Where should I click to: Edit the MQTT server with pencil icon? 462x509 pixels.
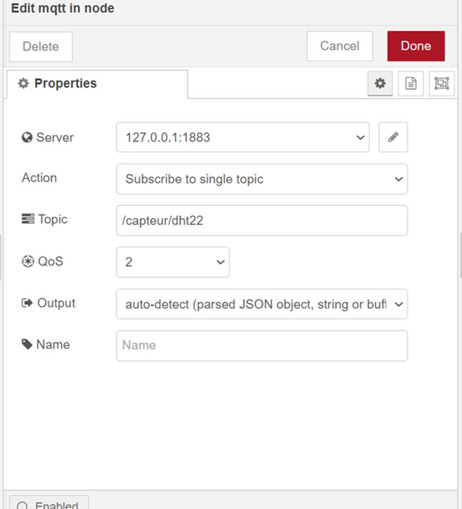pos(393,137)
